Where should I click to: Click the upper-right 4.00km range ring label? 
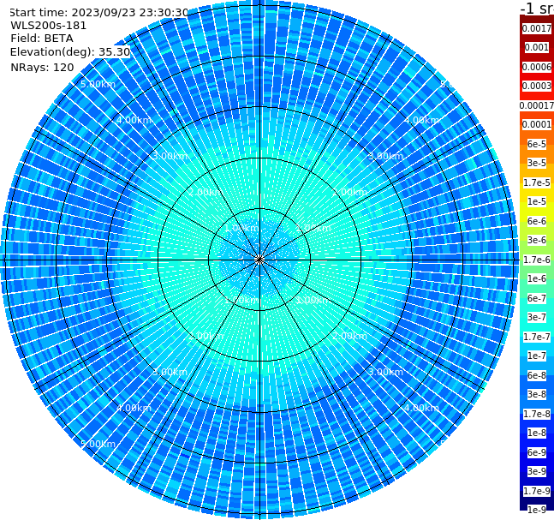click(421, 120)
